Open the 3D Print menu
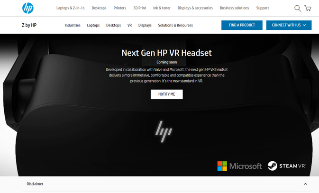 (139, 8)
